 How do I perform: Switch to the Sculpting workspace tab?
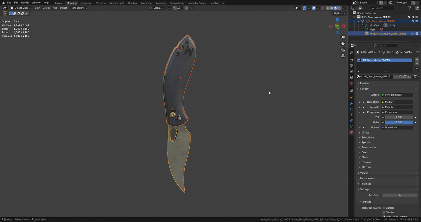click(85, 3)
